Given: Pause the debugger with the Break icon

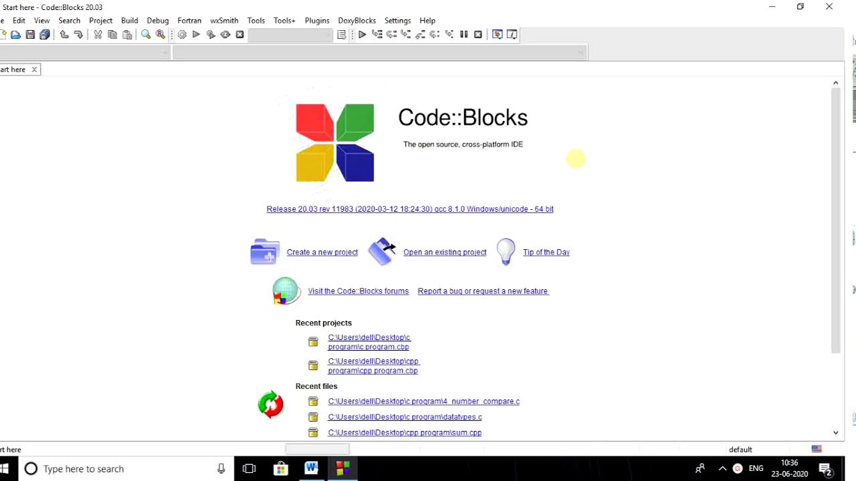Looking at the screenshot, I should (x=463, y=35).
